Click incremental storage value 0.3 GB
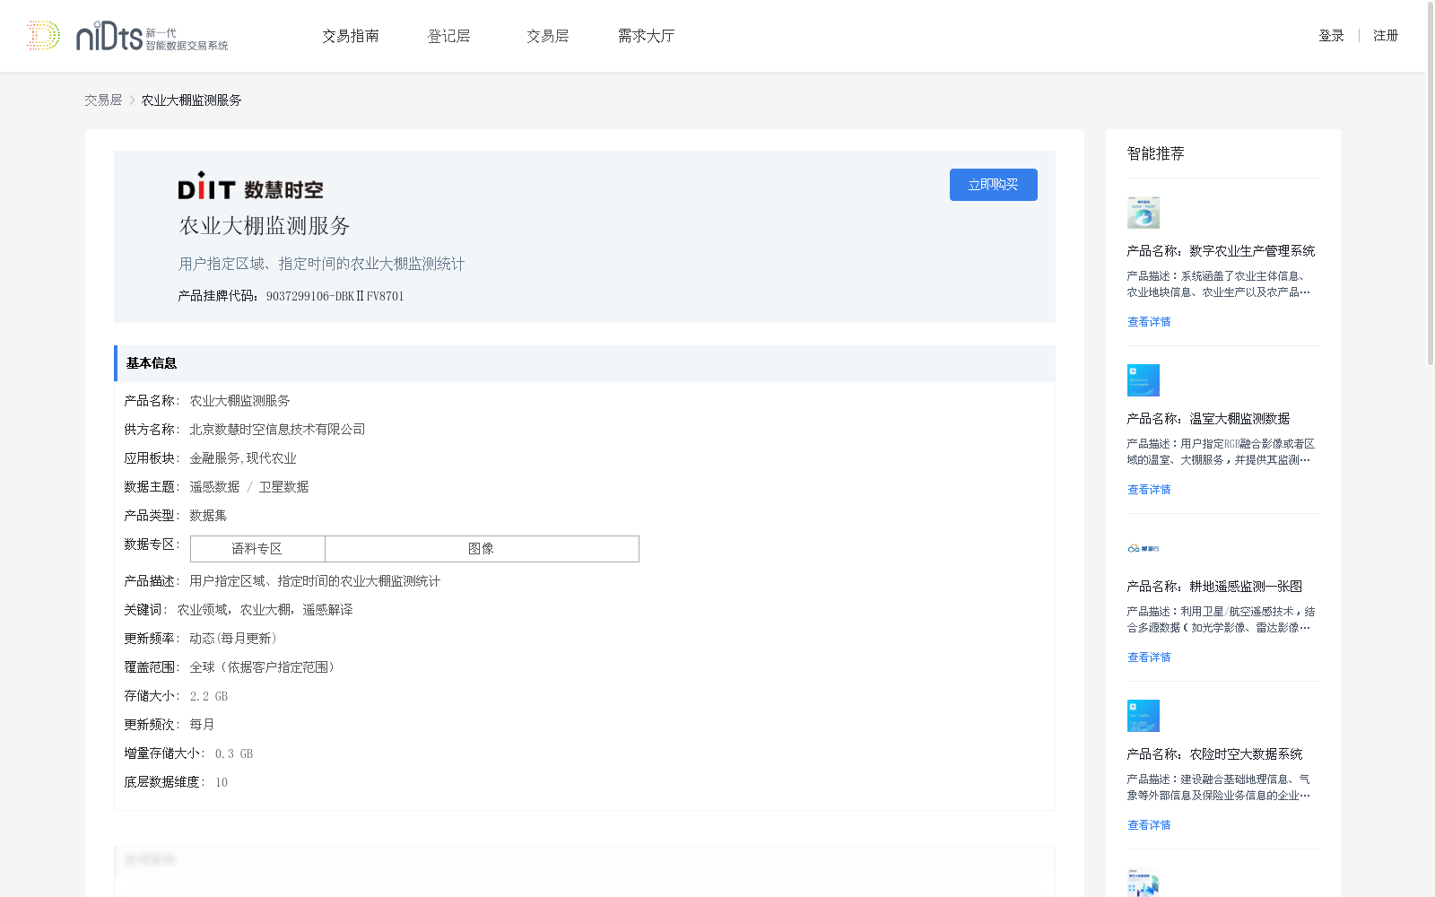Viewport: 1435px width, 897px height. (234, 753)
